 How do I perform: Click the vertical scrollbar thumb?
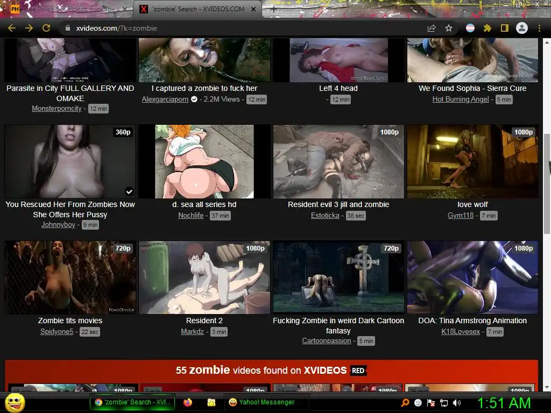coord(547,184)
